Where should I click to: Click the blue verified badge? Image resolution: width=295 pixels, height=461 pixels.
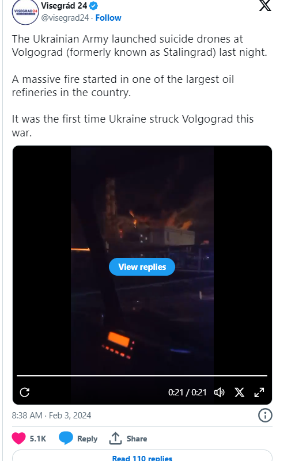coord(93,6)
